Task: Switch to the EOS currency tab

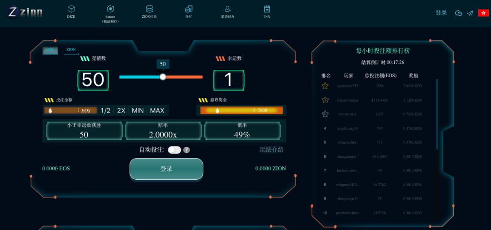Action: click(x=50, y=50)
